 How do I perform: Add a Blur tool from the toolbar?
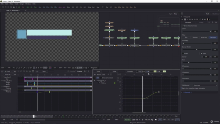coord(68,7)
